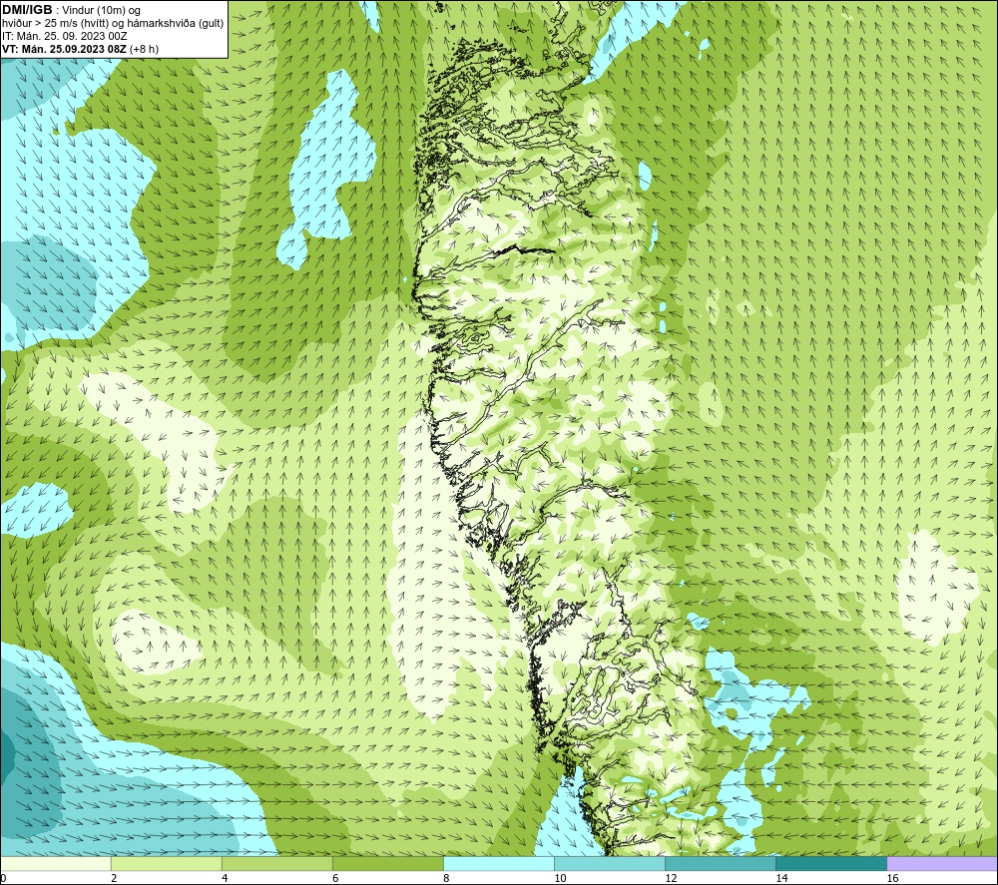Viewport: 998px width, 885px height.
Task: Click the legend label '16'
Action: pos(892,878)
